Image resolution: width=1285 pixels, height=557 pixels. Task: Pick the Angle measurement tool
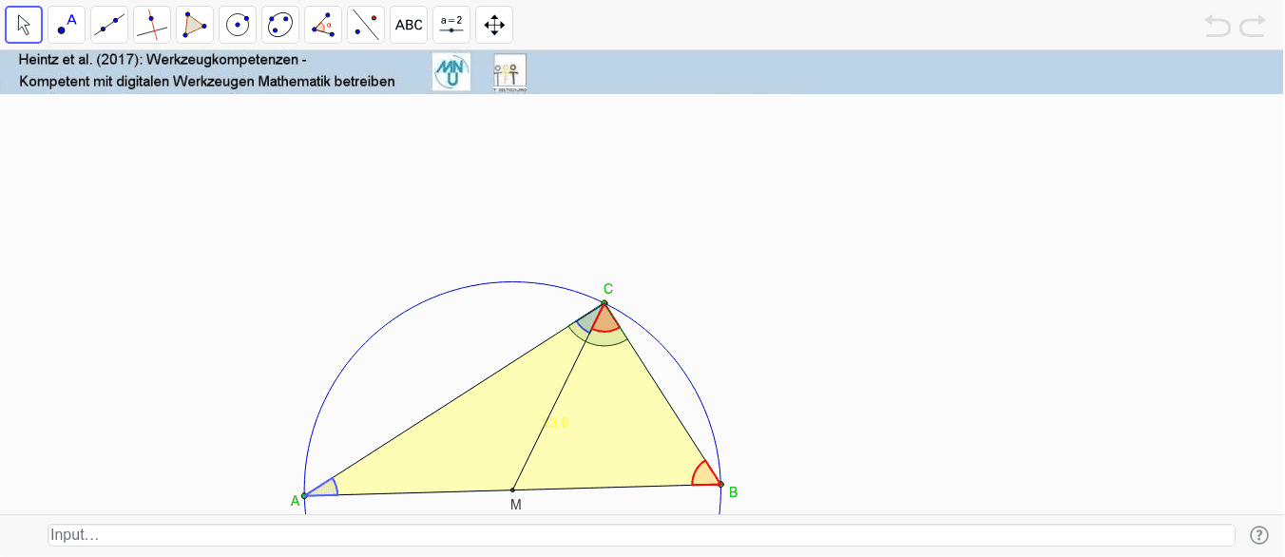tap(323, 25)
